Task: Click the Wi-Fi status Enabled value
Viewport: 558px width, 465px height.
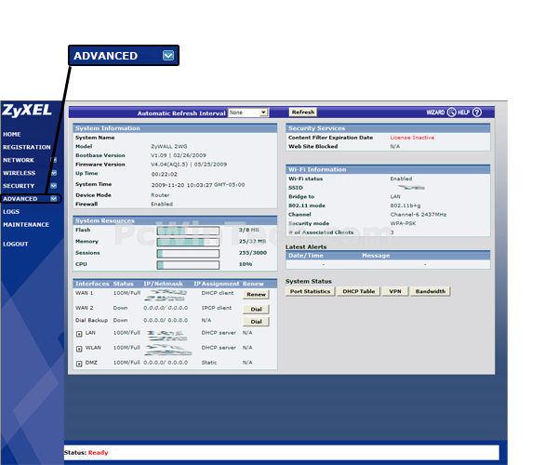Action: 401,179
